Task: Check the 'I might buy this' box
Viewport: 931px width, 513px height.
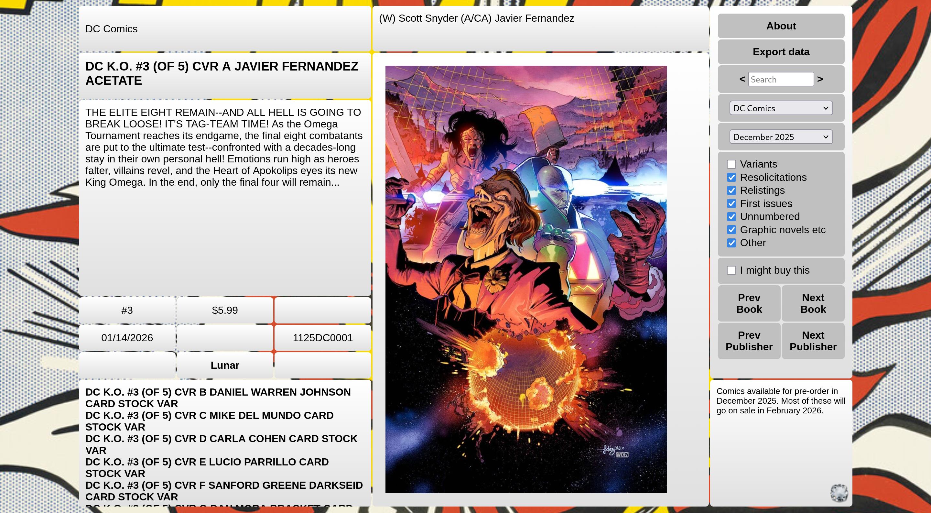Action: click(731, 270)
